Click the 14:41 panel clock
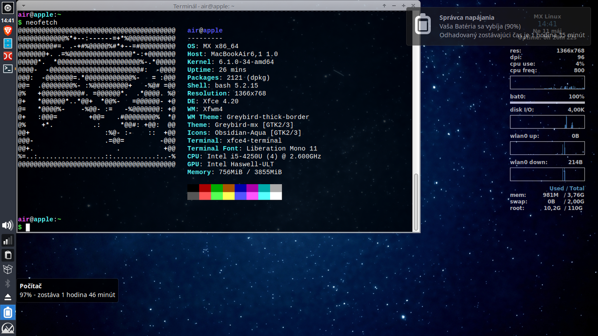This screenshot has height=336, width=598. tap(7, 21)
